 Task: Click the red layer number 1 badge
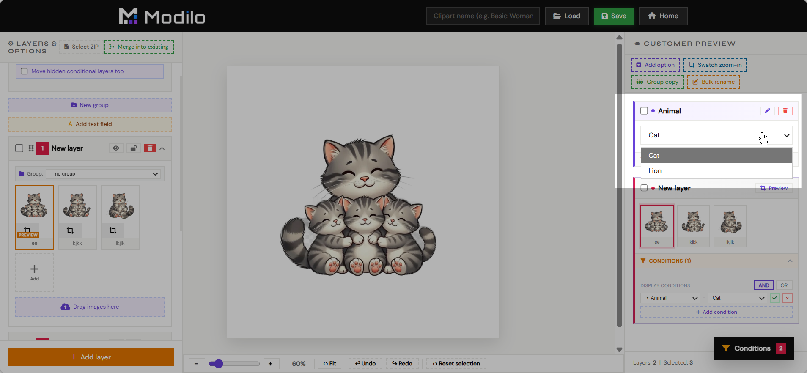click(x=43, y=148)
